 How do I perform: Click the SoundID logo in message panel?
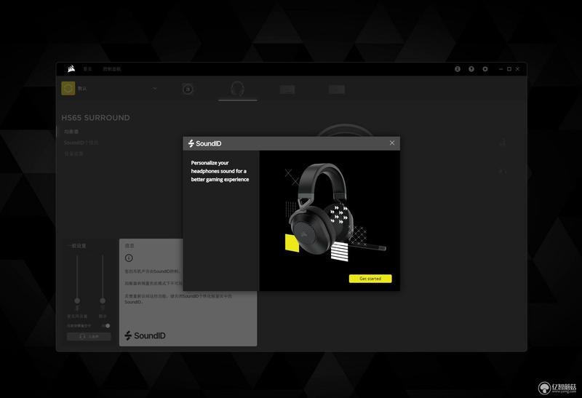click(x=145, y=335)
